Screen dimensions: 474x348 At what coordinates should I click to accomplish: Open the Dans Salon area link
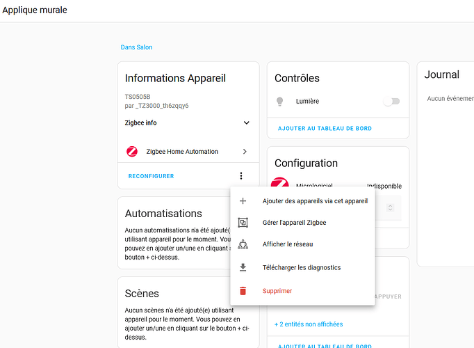(137, 47)
